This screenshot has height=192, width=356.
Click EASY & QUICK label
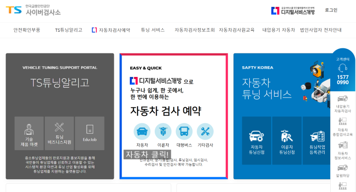(146, 68)
